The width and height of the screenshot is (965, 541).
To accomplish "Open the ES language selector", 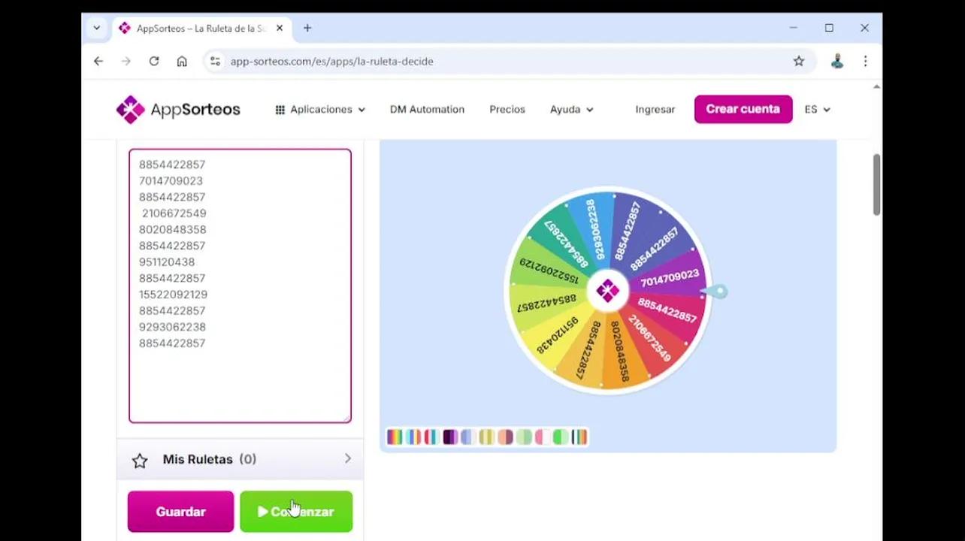I will coord(817,110).
